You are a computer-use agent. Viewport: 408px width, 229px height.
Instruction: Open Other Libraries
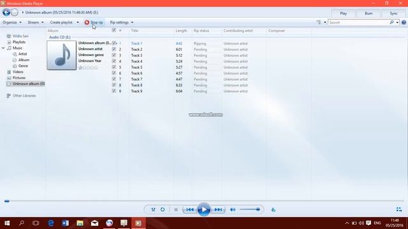[x=24, y=95]
